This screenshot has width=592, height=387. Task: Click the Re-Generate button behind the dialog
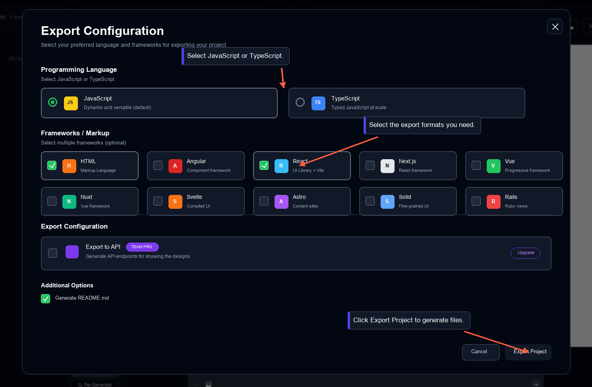click(95, 384)
